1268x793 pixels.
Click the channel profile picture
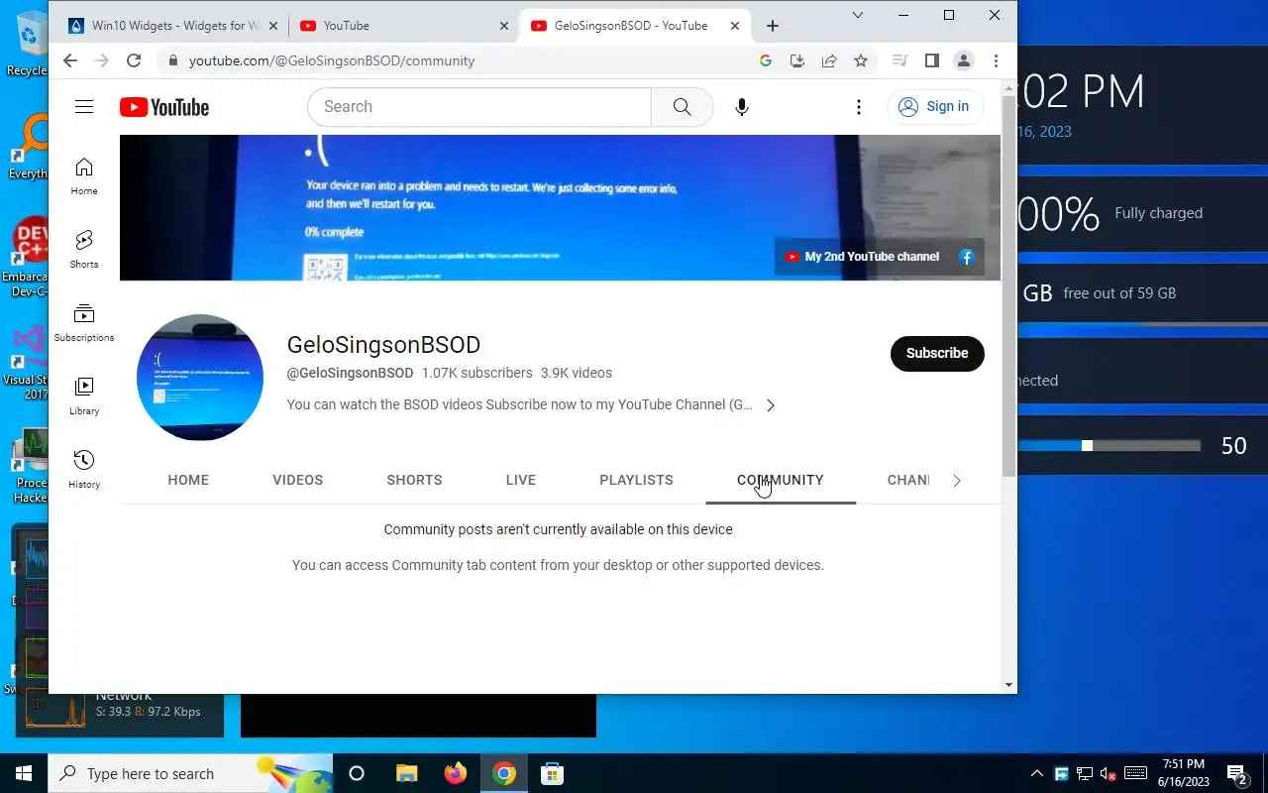(x=200, y=378)
